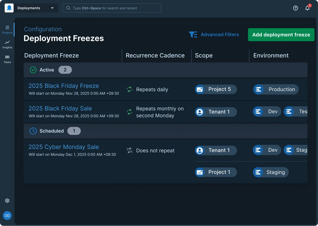318x226 pixels.
Task: Click server icon on Staging chip, Project 1 row
Action: (x=258, y=172)
